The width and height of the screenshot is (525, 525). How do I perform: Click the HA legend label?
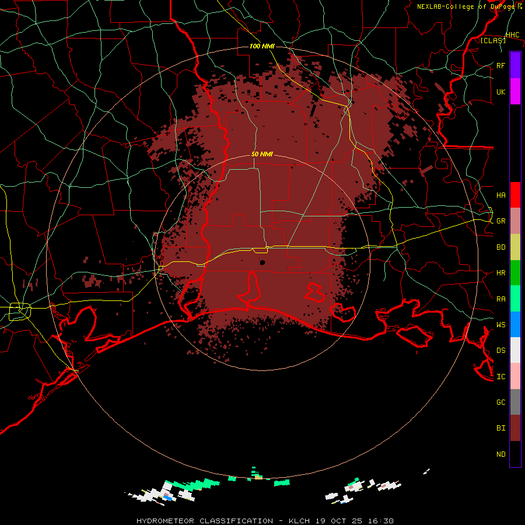501,195
